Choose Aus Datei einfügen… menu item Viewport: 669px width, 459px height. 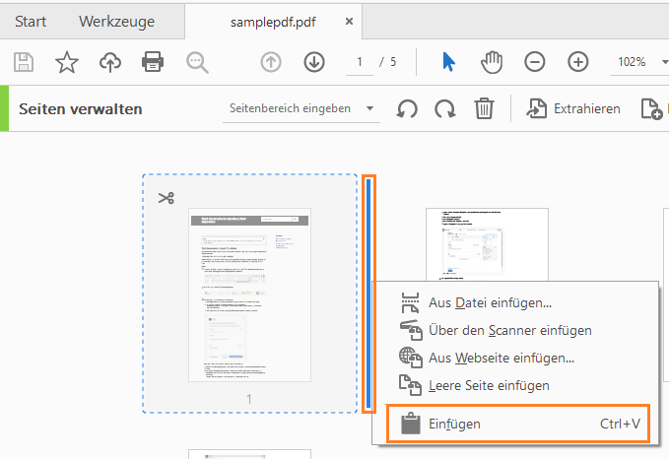(515, 302)
